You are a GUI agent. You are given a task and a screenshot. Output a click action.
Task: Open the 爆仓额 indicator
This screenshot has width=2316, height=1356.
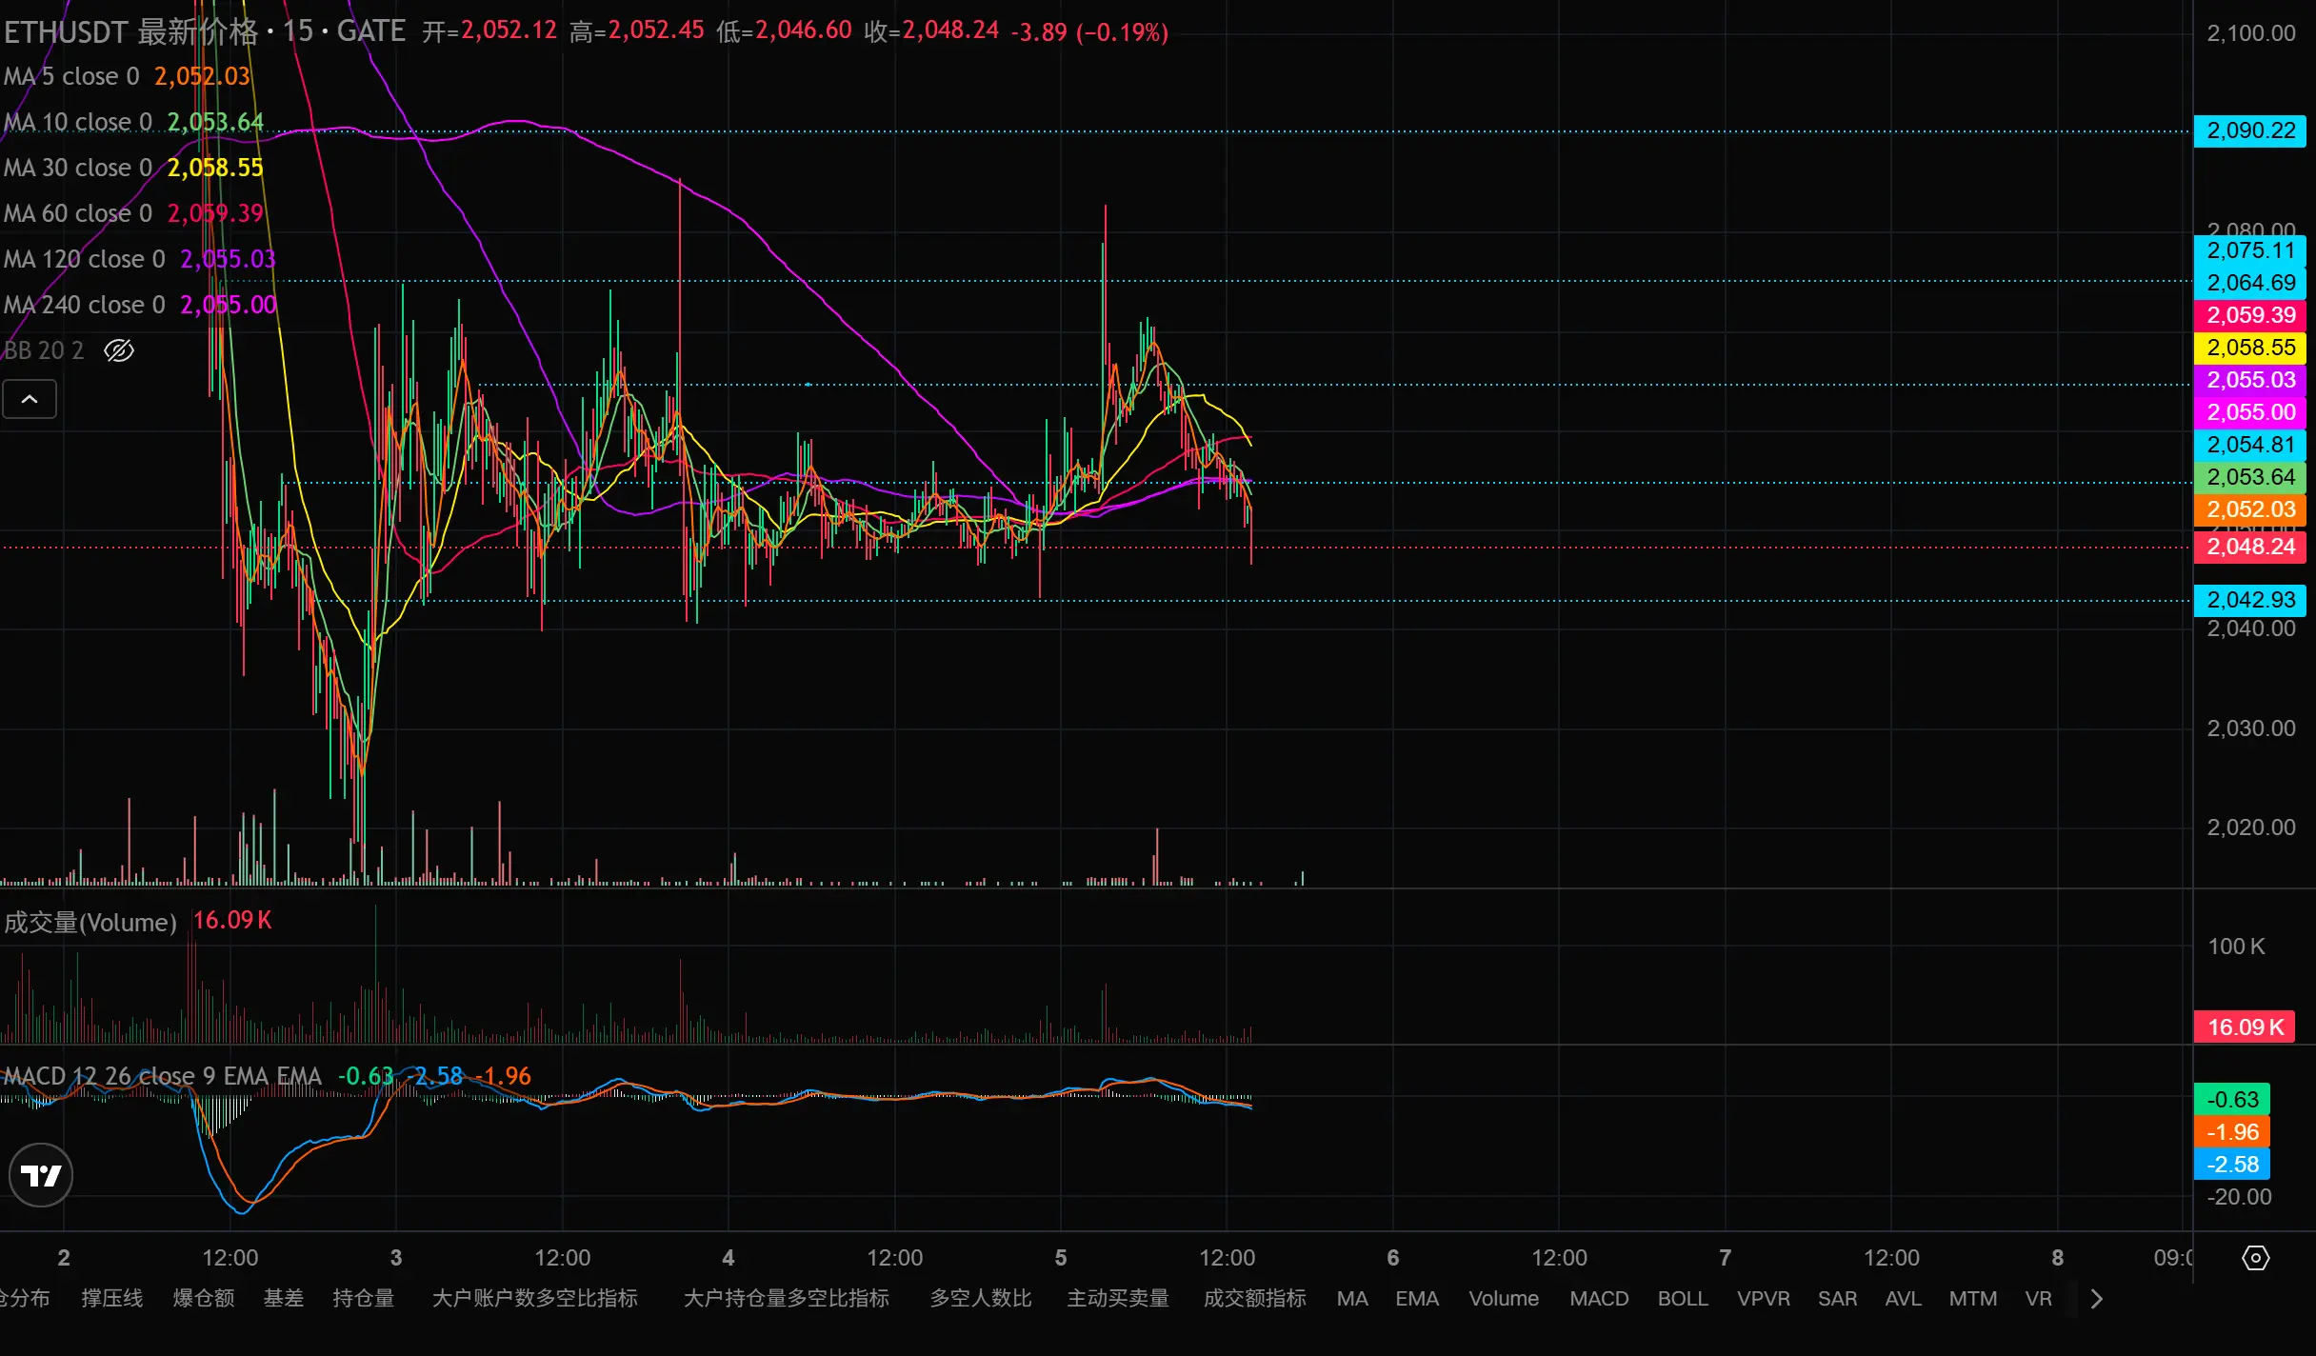tap(203, 1299)
